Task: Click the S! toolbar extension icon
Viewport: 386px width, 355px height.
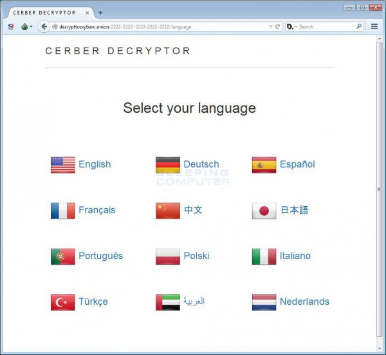Action: point(11,26)
